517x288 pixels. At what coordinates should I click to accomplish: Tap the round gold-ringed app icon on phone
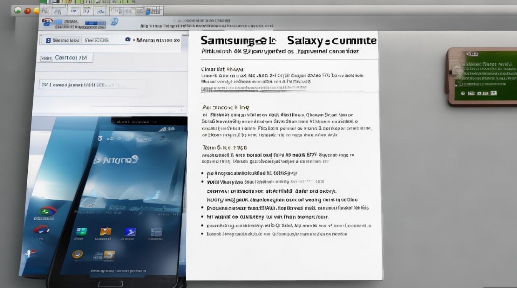tap(77, 254)
